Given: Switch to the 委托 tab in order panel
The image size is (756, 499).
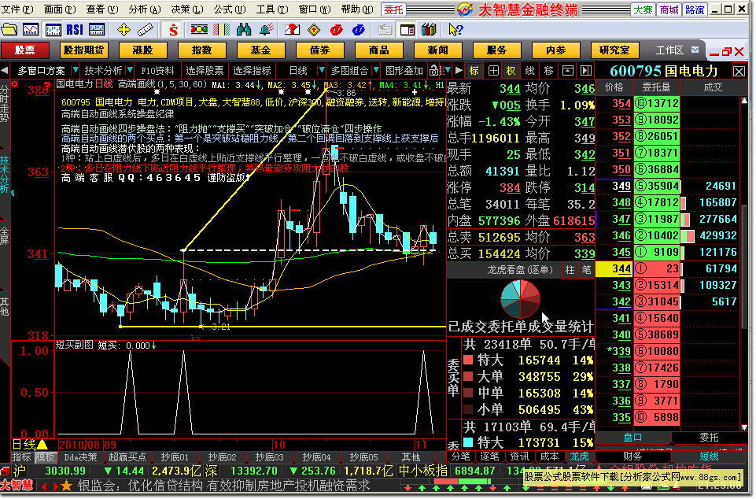Looking at the screenshot, I should [710, 438].
